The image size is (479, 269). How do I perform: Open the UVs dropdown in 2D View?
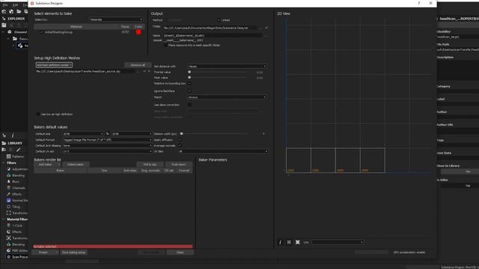click(x=338, y=242)
